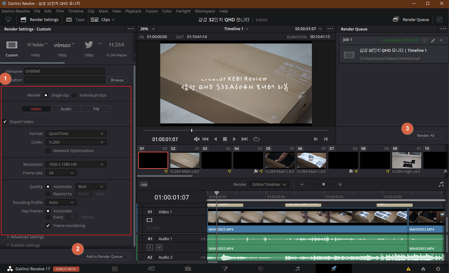Toggle Export Video checkbox

pos(5,122)
